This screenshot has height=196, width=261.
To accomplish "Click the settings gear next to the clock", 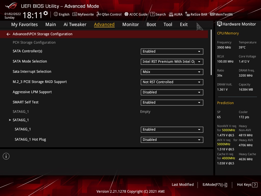I will [46, 13].
